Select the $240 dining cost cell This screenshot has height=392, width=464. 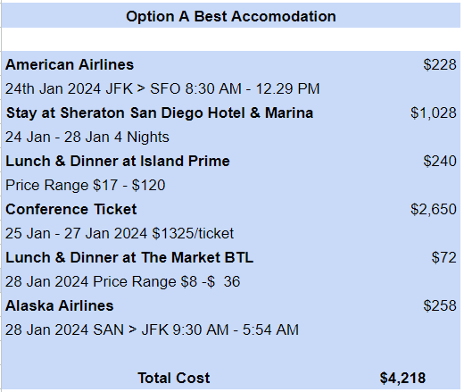pos(440,161)
